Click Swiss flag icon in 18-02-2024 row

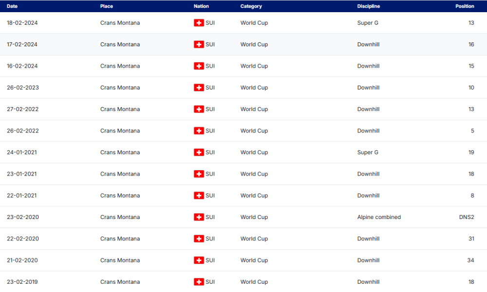pyautogui.click(x=199, y=23)
